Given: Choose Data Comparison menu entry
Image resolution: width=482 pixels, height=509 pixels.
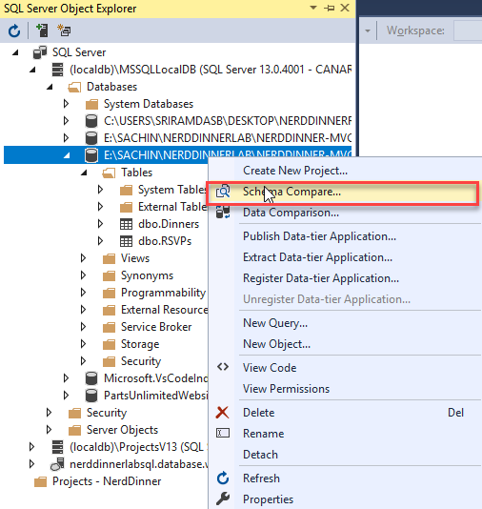Looking at the screenshot, I should [291, 213].
